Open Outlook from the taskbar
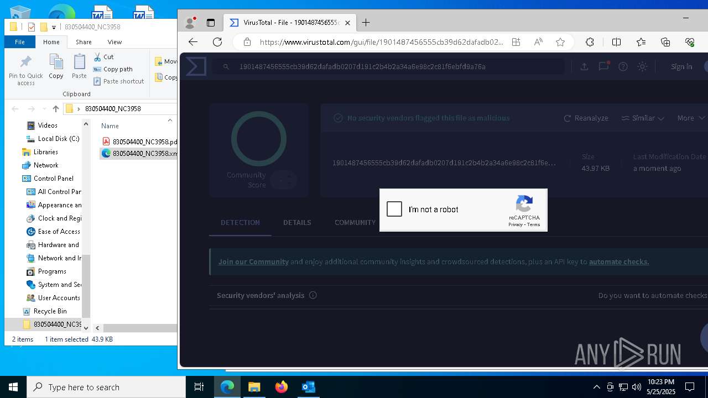 pos(308,387)
